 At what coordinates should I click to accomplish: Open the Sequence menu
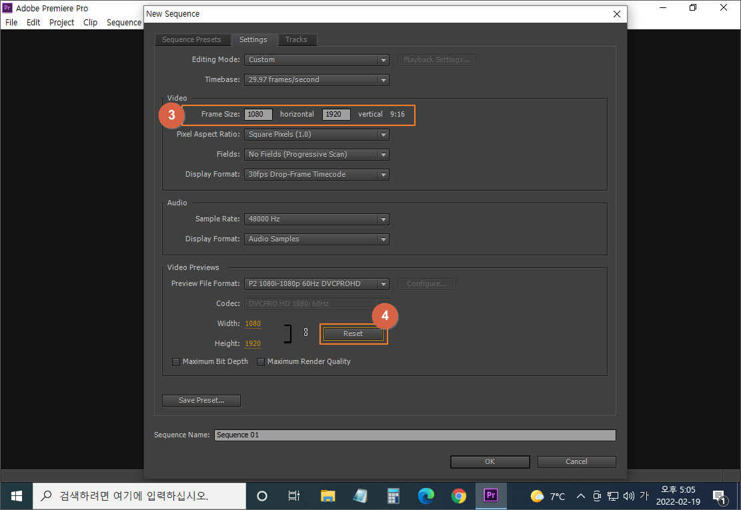124,22
